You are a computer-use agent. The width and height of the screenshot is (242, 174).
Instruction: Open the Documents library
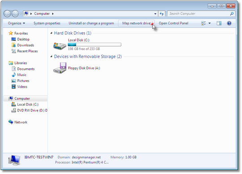click(26, 69)
